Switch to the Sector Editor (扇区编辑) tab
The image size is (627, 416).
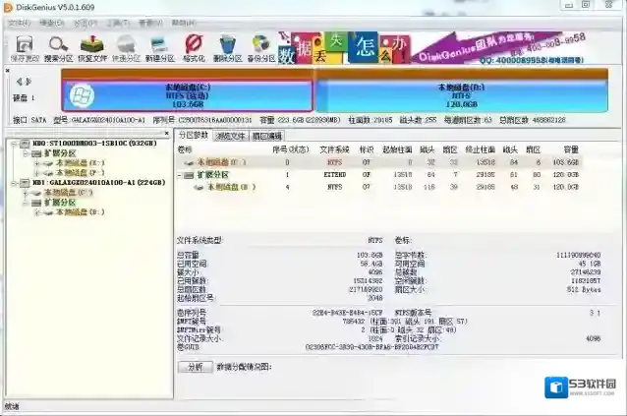point(266,135)
